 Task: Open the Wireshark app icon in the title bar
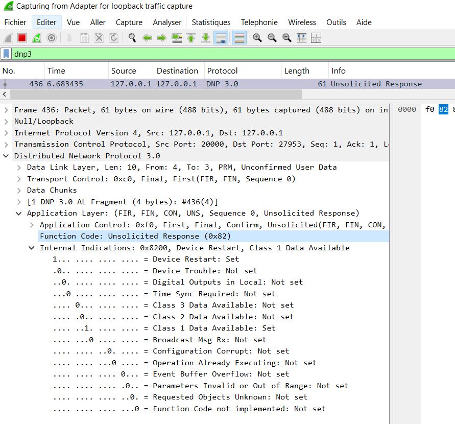pyautogui.click(x=8, y=6)
